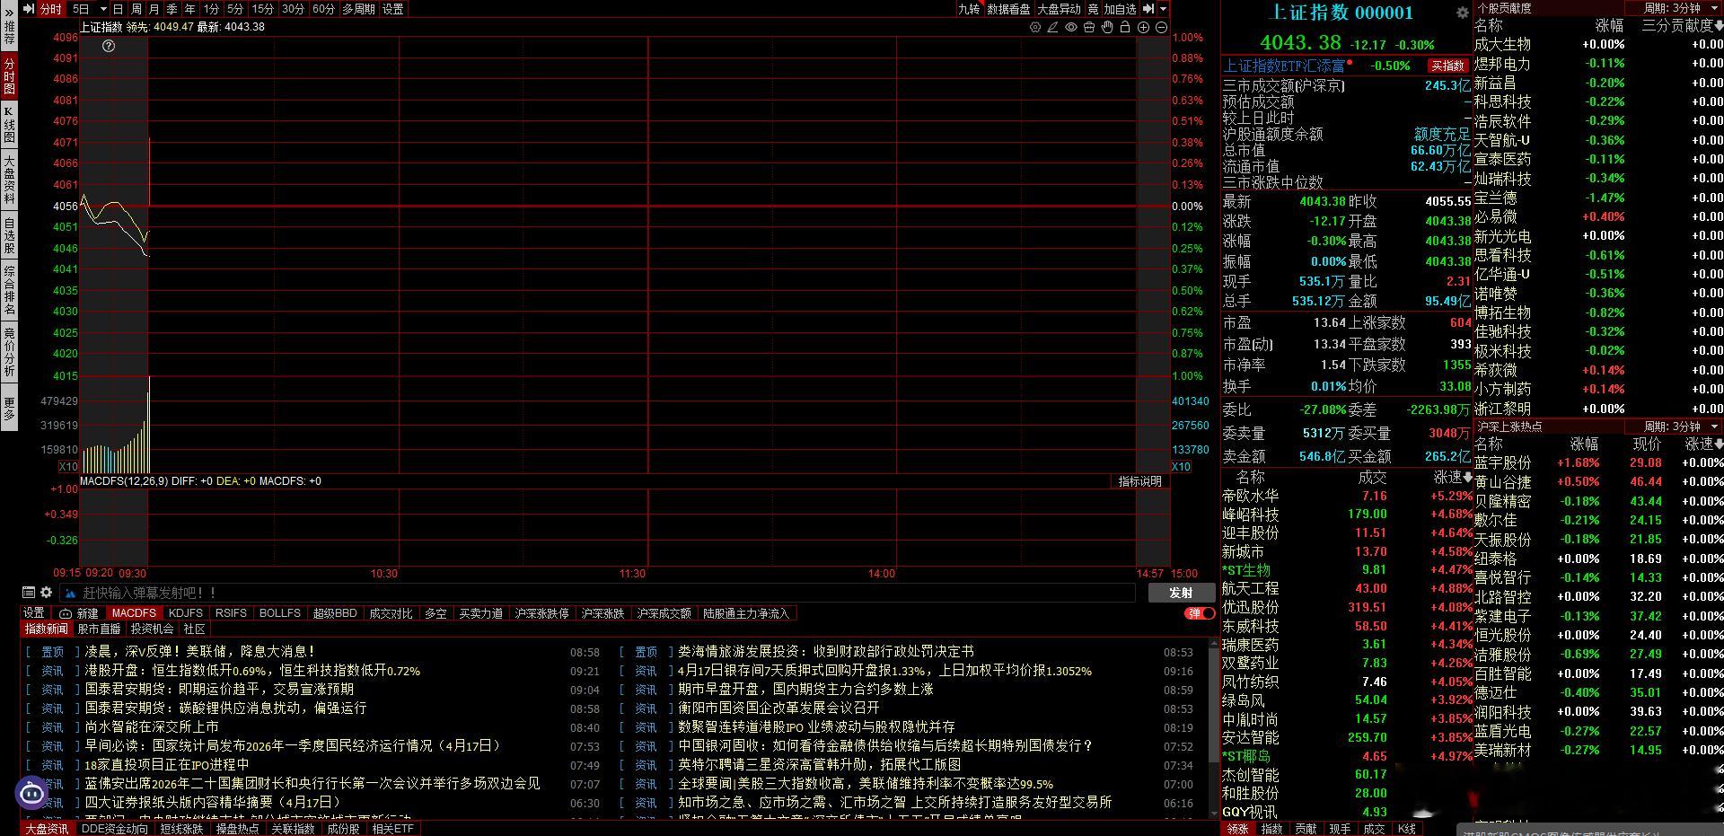Select 帝欧水华 in stock list
The height and width of the screenshot is (836, 1724).
[1250, 496]
